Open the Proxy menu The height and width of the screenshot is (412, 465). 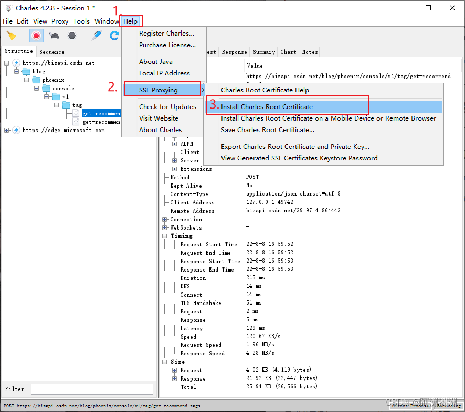60,21
